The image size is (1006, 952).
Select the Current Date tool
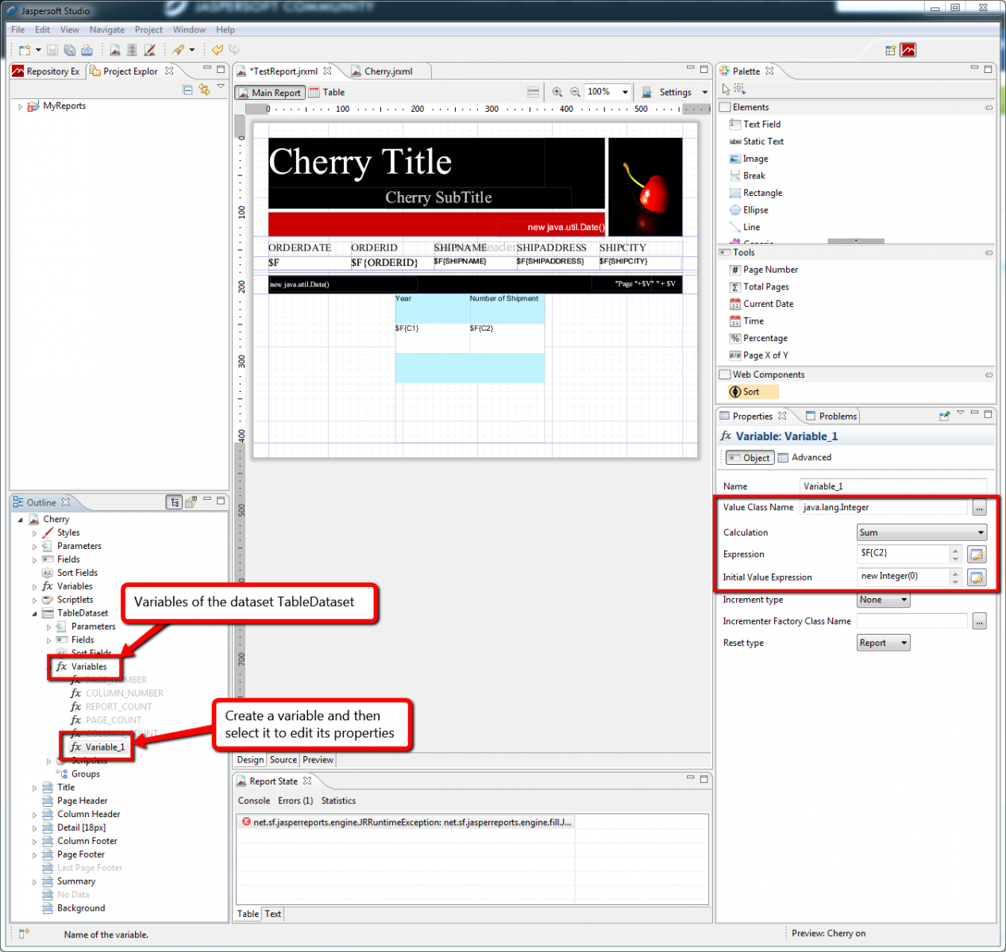click(761, 304)
